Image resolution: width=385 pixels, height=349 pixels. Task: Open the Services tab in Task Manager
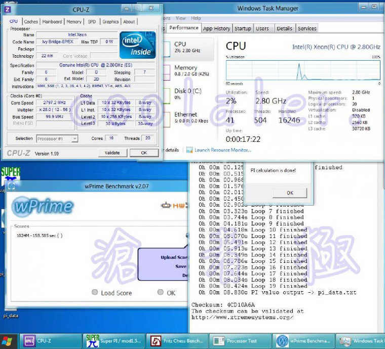[307, 28]
